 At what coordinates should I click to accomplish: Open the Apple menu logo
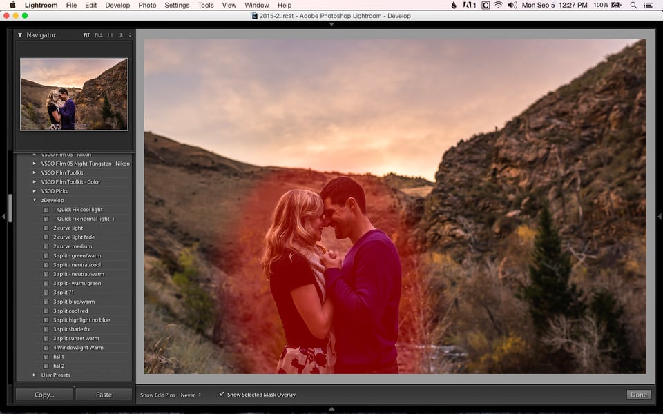pyautogui.click(x=12, y=5)
